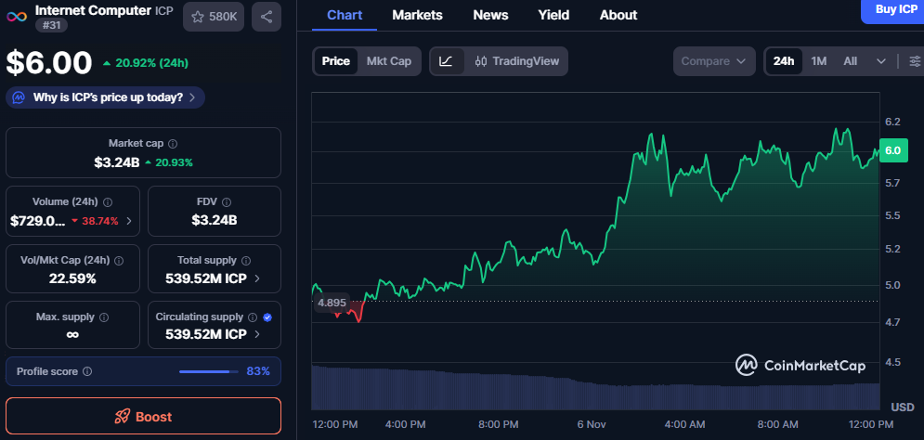The width and height of the screenshot is (924, 440).
Task: Open 'Why is ICP's price up today?'
Action: click(105, 97)
